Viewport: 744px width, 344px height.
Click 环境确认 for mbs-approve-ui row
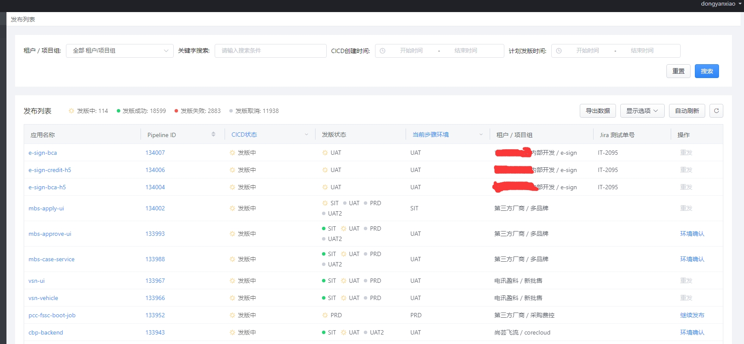[x=692, y=234]
